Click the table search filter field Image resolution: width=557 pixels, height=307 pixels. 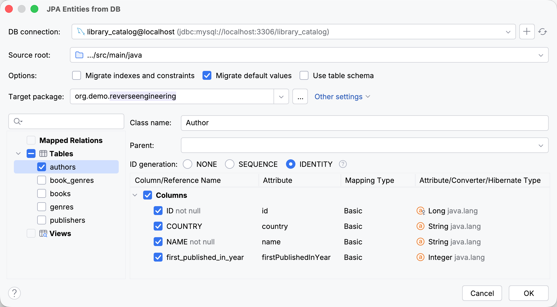pyautogui.click(x=66, y=121)
